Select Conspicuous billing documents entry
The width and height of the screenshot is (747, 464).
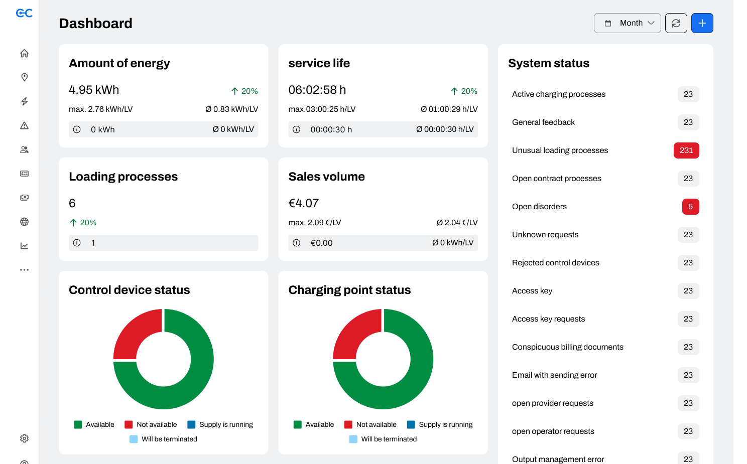(x=605, y=347)
